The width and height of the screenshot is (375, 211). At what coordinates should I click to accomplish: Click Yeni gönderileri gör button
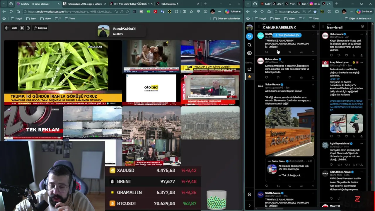click(x=287, y=35)
